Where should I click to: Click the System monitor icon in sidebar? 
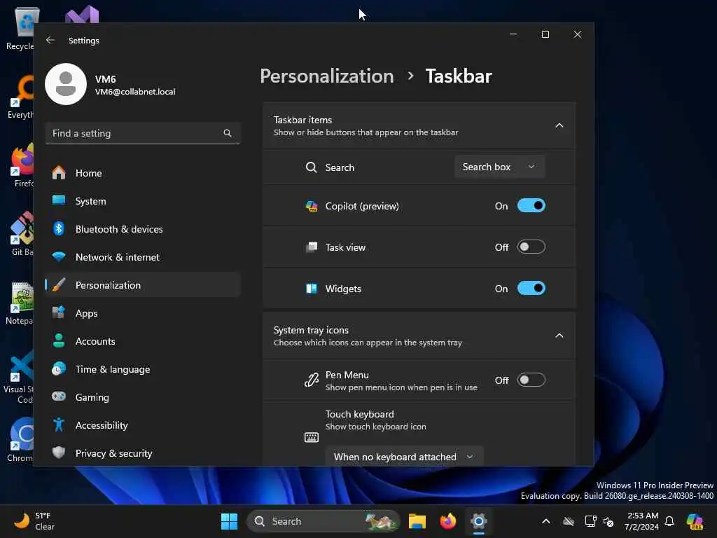[x=59, y=201]
